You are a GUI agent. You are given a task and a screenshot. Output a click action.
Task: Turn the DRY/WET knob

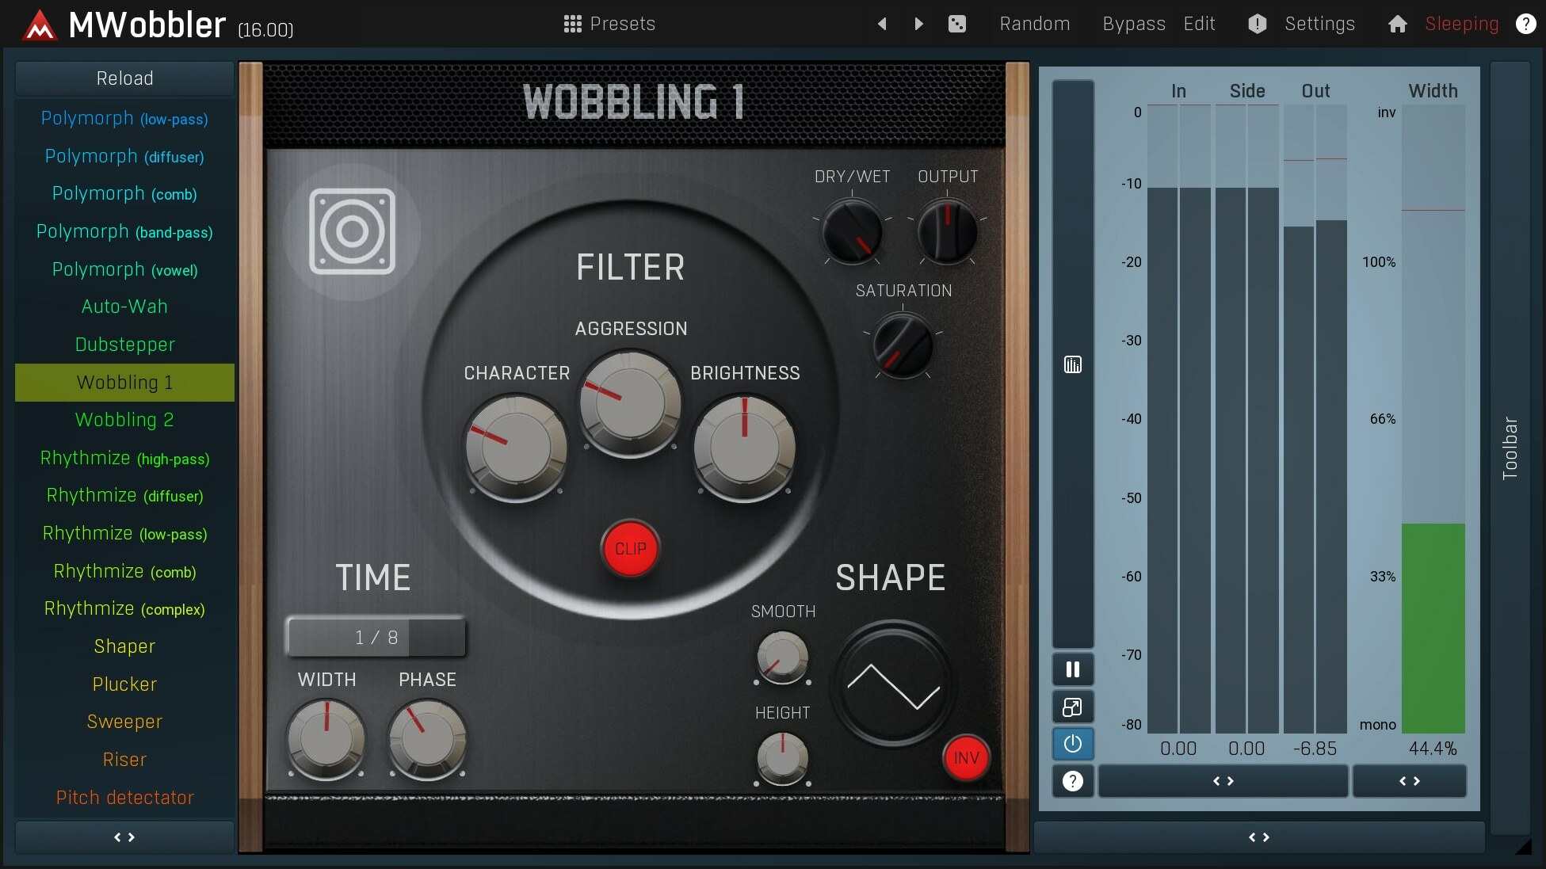850,231
